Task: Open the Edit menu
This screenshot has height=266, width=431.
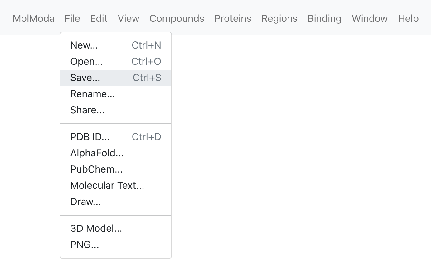Action: coord(99,18)
